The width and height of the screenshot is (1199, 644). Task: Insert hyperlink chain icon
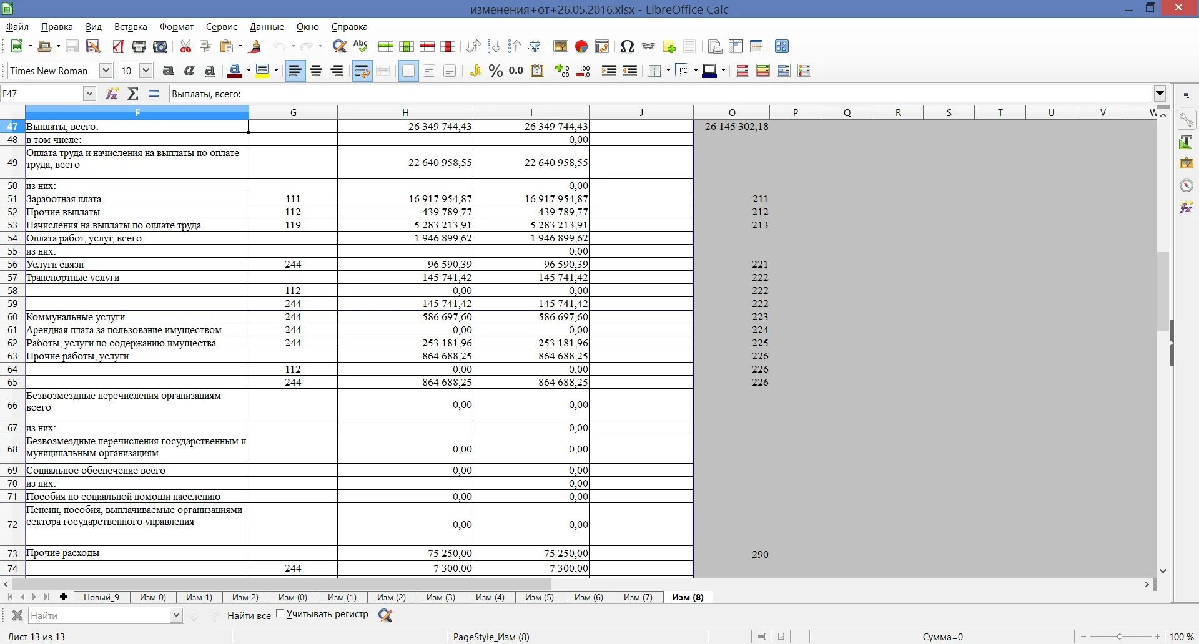click(x=648, y=46)
